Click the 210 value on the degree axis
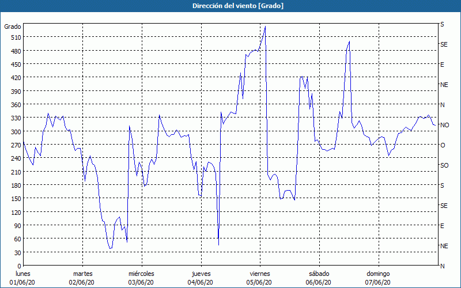Image resolution: width=461 pixels, height=288 pixels. 16,172
